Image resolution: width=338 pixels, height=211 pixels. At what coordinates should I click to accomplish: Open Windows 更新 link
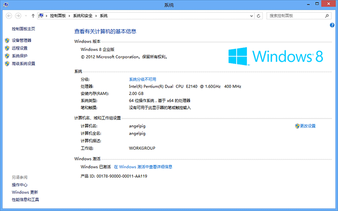[x=25, y=192]
